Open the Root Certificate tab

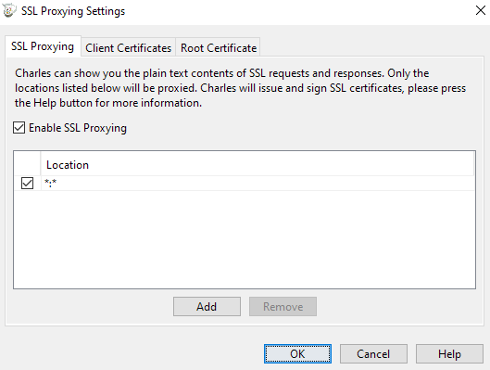tap(218, 48)
